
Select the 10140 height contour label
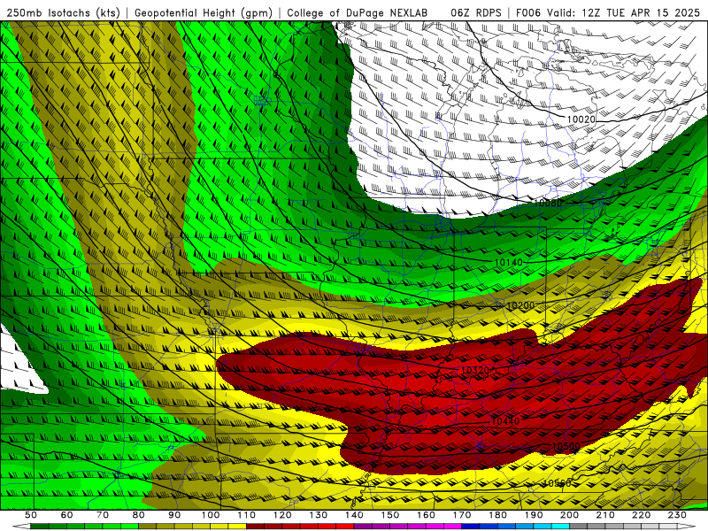(x=508, y=262)
